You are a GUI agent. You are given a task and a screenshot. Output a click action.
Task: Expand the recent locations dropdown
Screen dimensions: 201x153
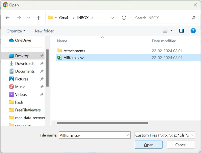pos(28,18)
